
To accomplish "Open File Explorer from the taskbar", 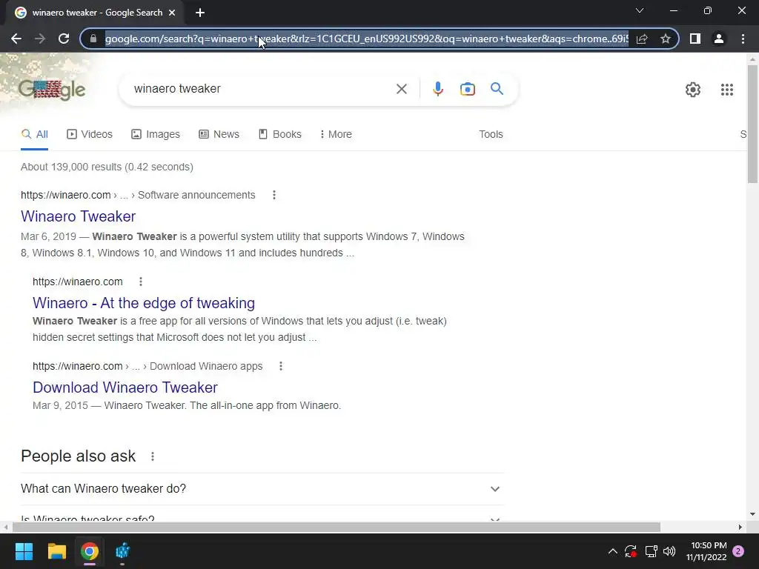I will 56,551.
